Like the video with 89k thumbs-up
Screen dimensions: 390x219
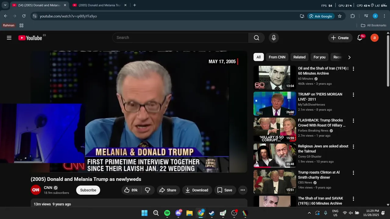(x=131, y=190)
